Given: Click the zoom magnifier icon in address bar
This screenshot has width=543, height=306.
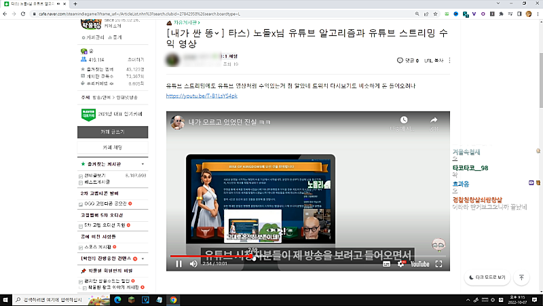Looking at the screenshot, I should (417, 14).
